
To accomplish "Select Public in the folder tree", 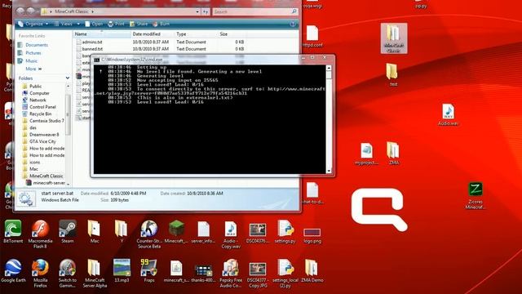I will [x=35, y=86].
